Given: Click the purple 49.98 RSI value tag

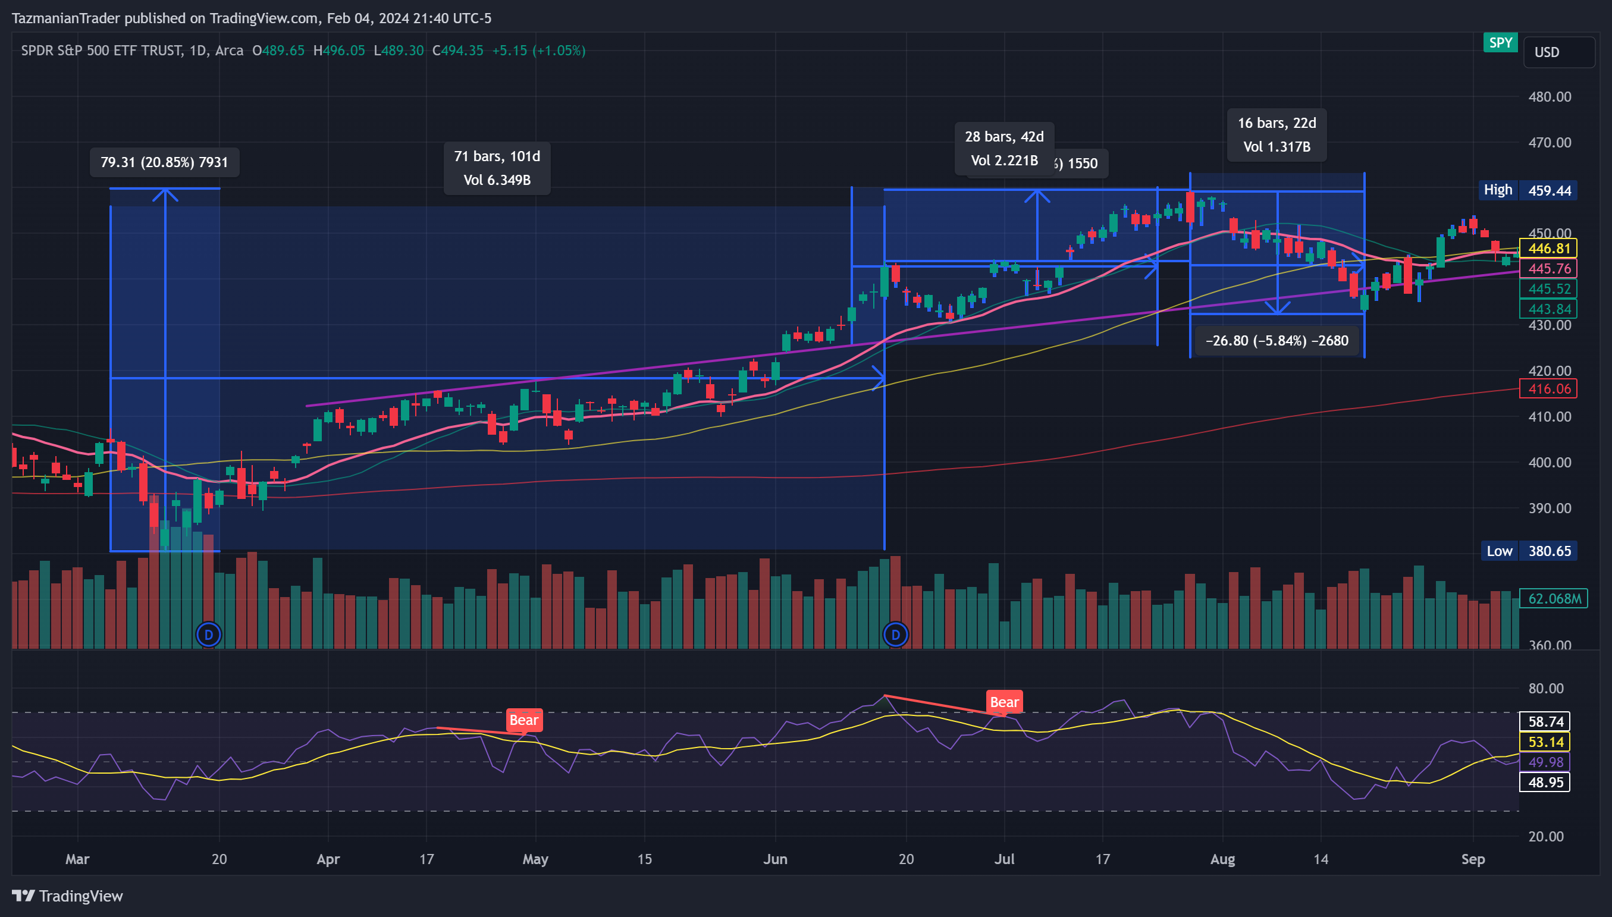Looking at the screenshot, I should pos(1545,762).
